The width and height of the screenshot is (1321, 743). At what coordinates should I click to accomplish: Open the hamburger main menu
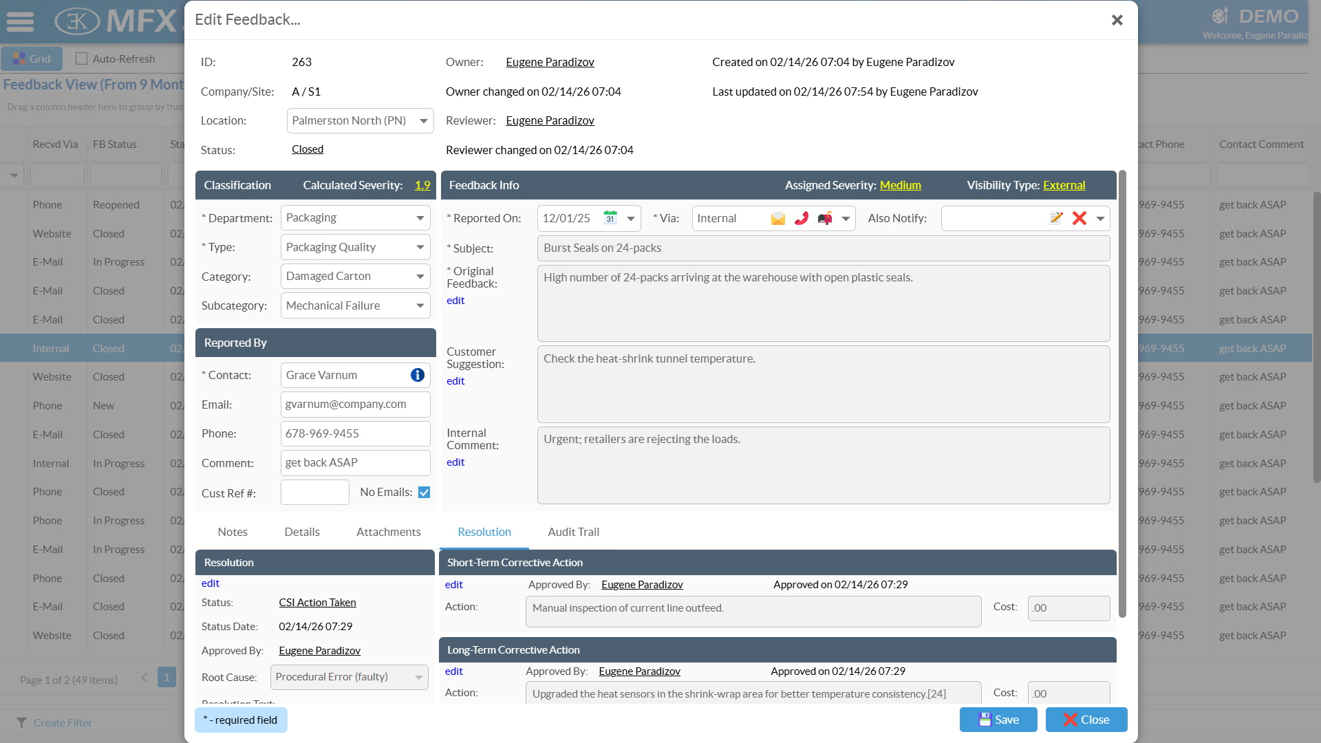pyautogui.click(x=20, y=21)
